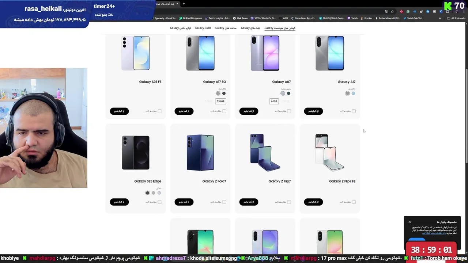
Task: Open the NoPixel Minigames bookmark
Action: [x=190, y=18]
